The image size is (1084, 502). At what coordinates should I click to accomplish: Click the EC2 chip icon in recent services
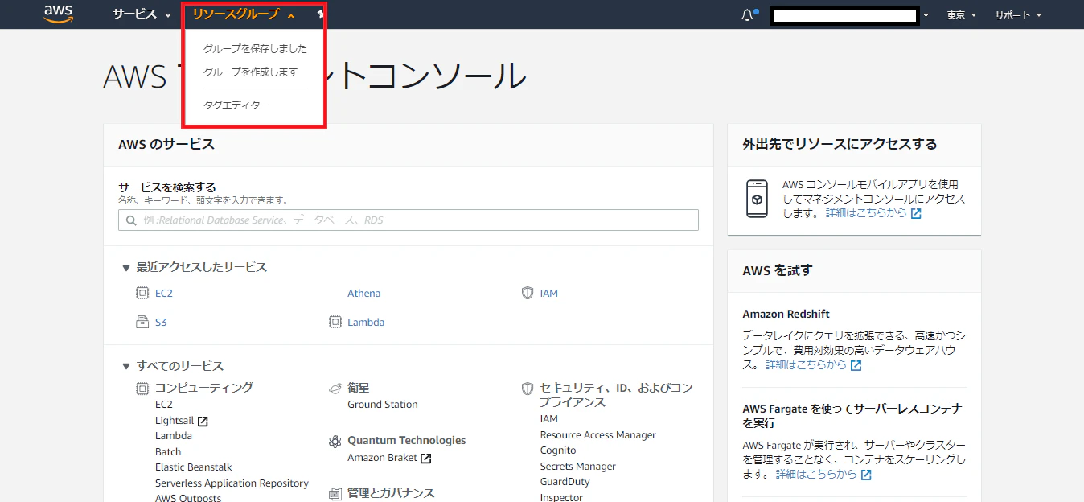(142, 293)
